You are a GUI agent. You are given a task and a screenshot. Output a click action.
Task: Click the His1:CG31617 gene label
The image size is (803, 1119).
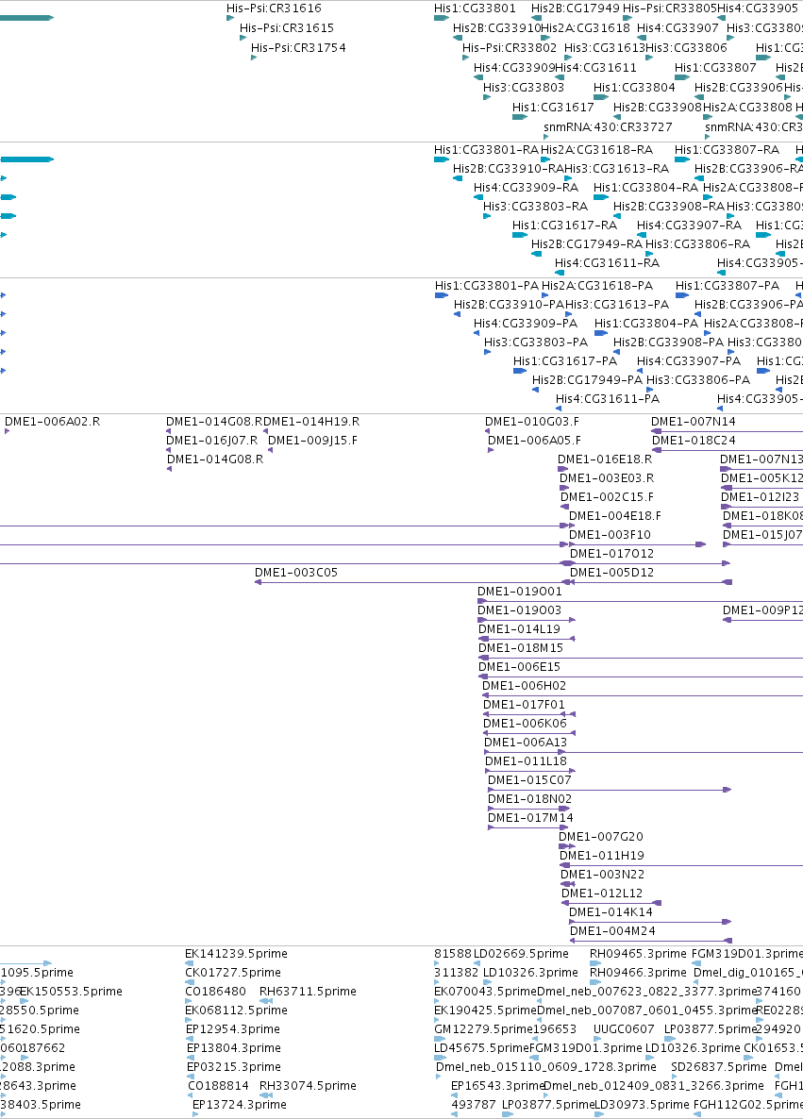pyautogui.click(x=553, y=108)
